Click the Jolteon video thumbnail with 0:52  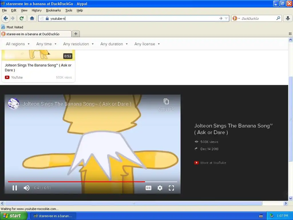tap(38, 55)
